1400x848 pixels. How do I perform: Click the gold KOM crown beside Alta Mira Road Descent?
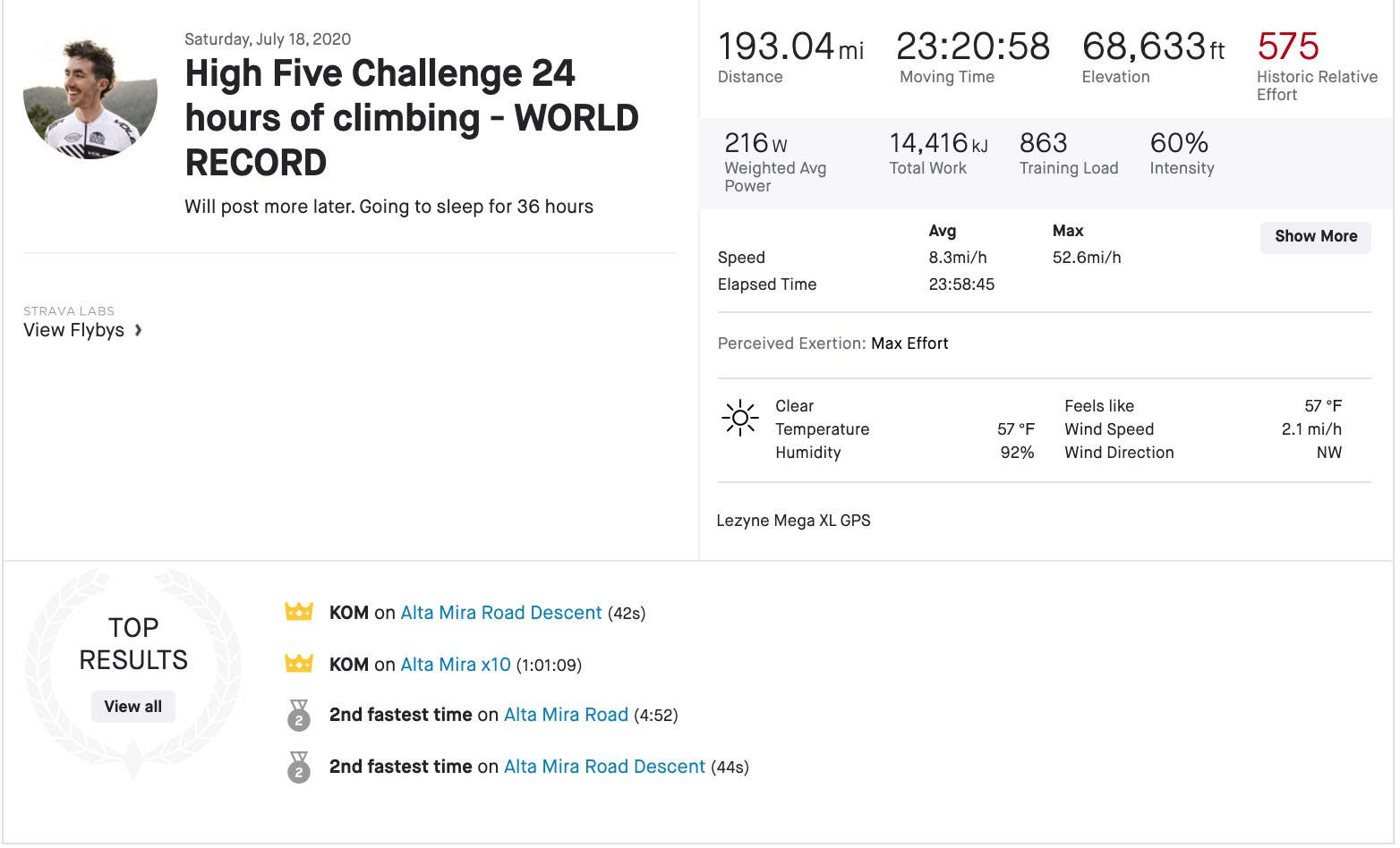(298, 613)
